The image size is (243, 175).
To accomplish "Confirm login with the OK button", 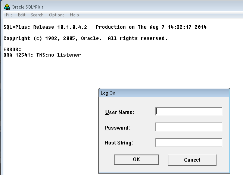I will pos(137,159).
